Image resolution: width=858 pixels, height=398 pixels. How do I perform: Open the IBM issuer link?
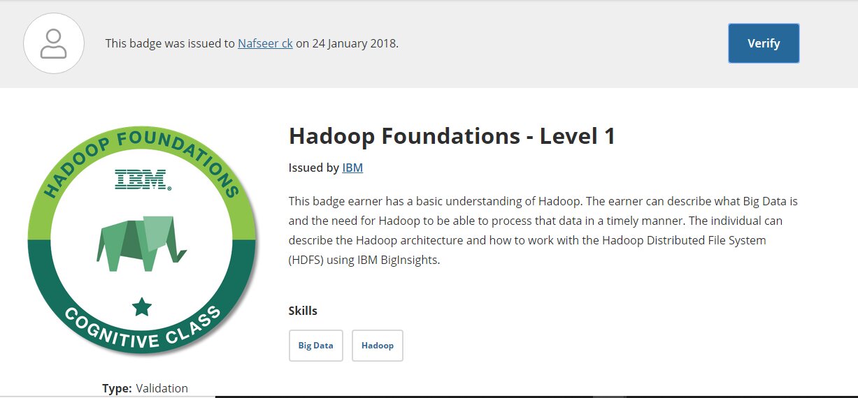pos(352,168)
